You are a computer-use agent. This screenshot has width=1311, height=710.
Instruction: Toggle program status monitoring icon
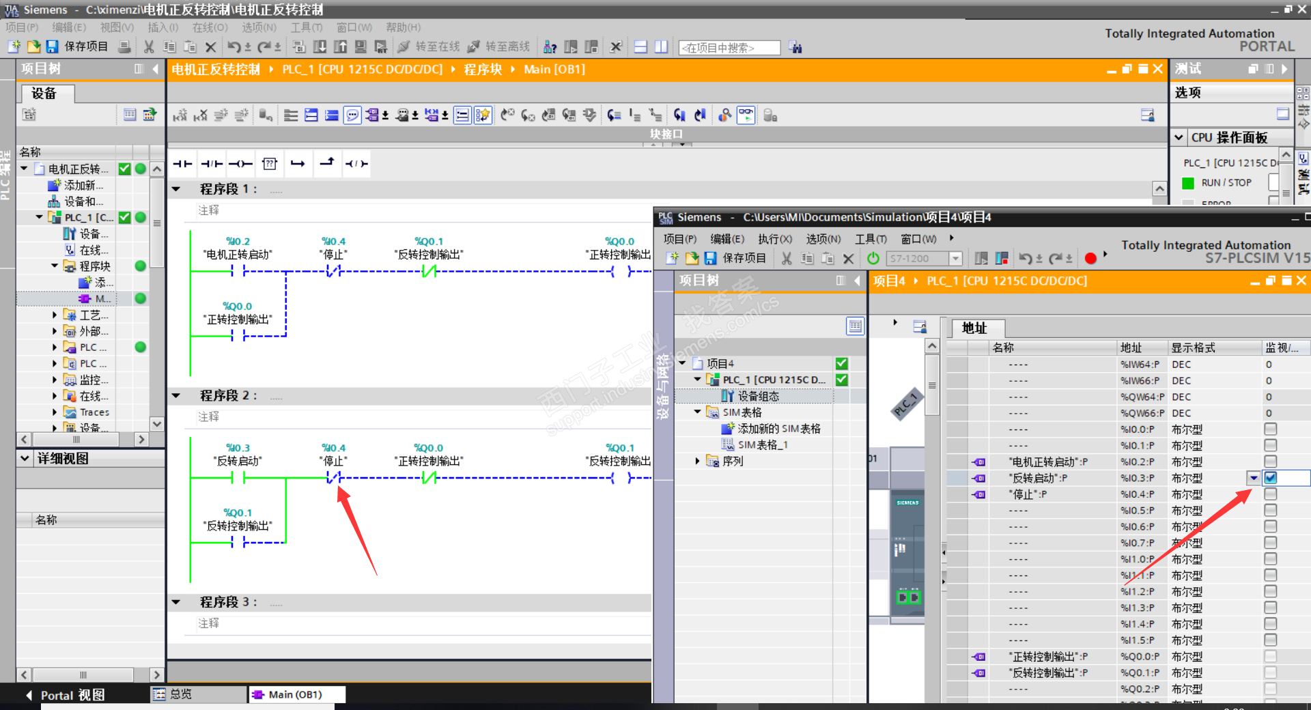[746, 115]
